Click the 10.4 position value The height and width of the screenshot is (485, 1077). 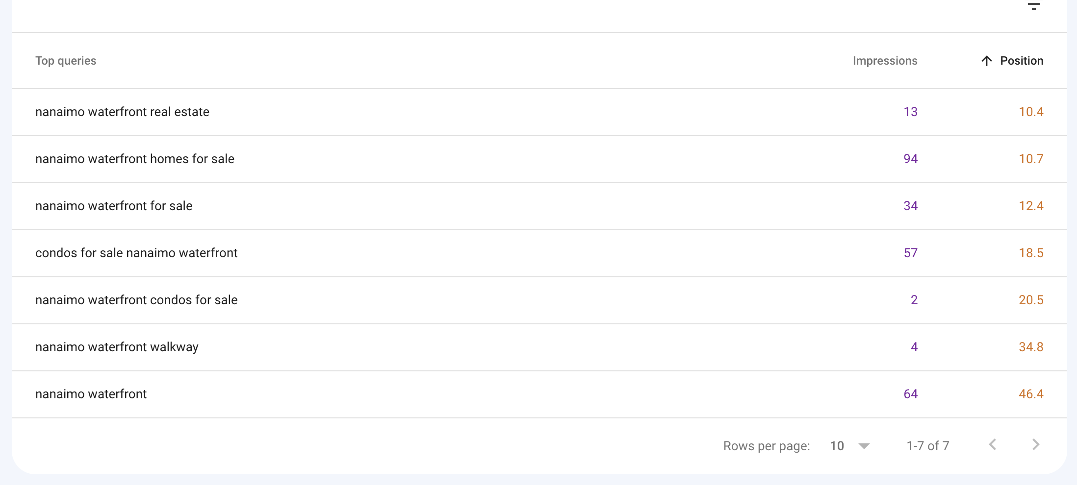pyautogui.click(x=1031, y=112)
